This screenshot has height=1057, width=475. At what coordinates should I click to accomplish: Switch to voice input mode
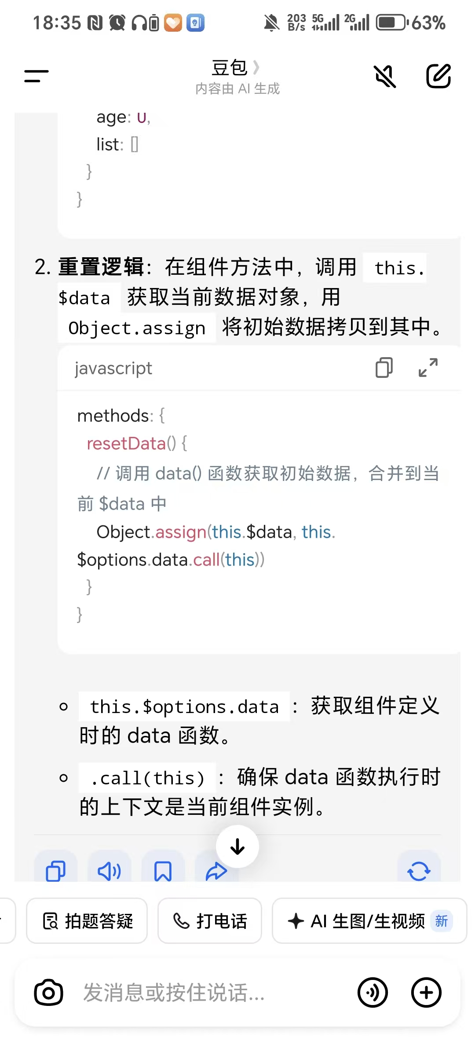[x=373, y=993]
